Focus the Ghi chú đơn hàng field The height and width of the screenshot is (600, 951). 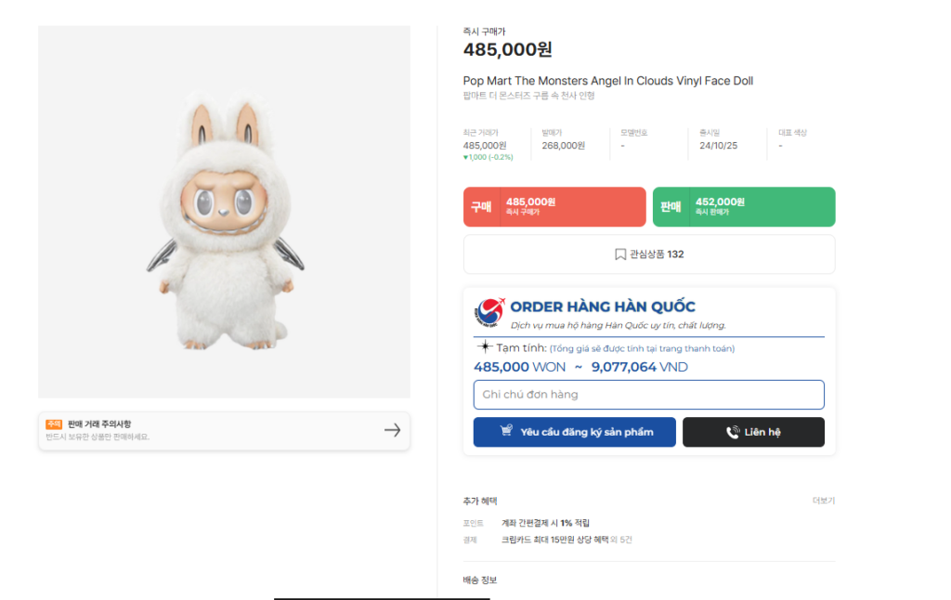click(648, 395)
